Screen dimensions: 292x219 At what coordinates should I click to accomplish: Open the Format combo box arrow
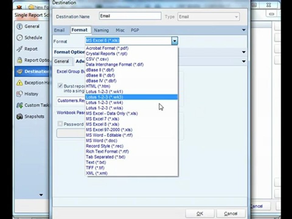(x=175, y=41)
